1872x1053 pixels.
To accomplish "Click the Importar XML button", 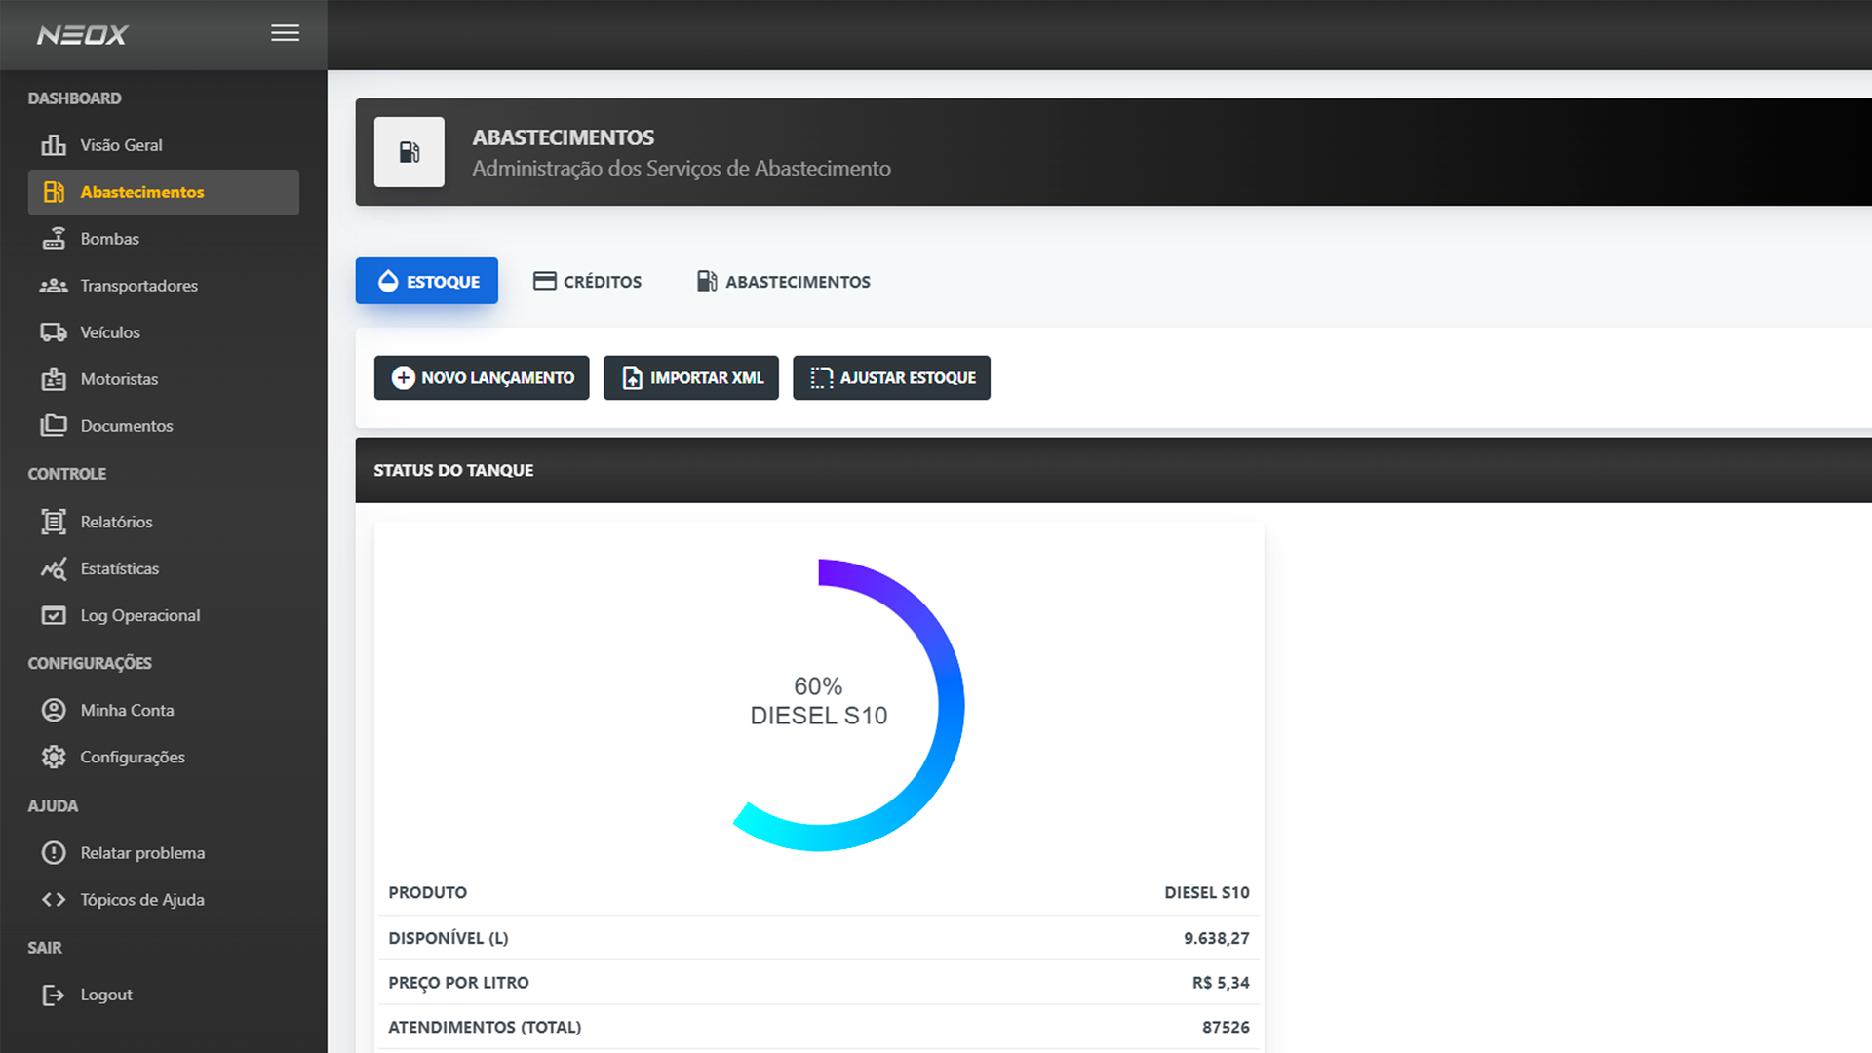I will 690,377.
